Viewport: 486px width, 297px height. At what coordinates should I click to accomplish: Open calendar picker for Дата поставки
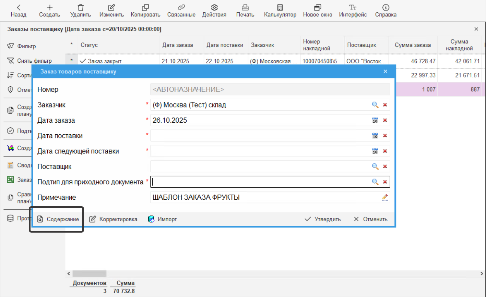(x=375, y=136)
